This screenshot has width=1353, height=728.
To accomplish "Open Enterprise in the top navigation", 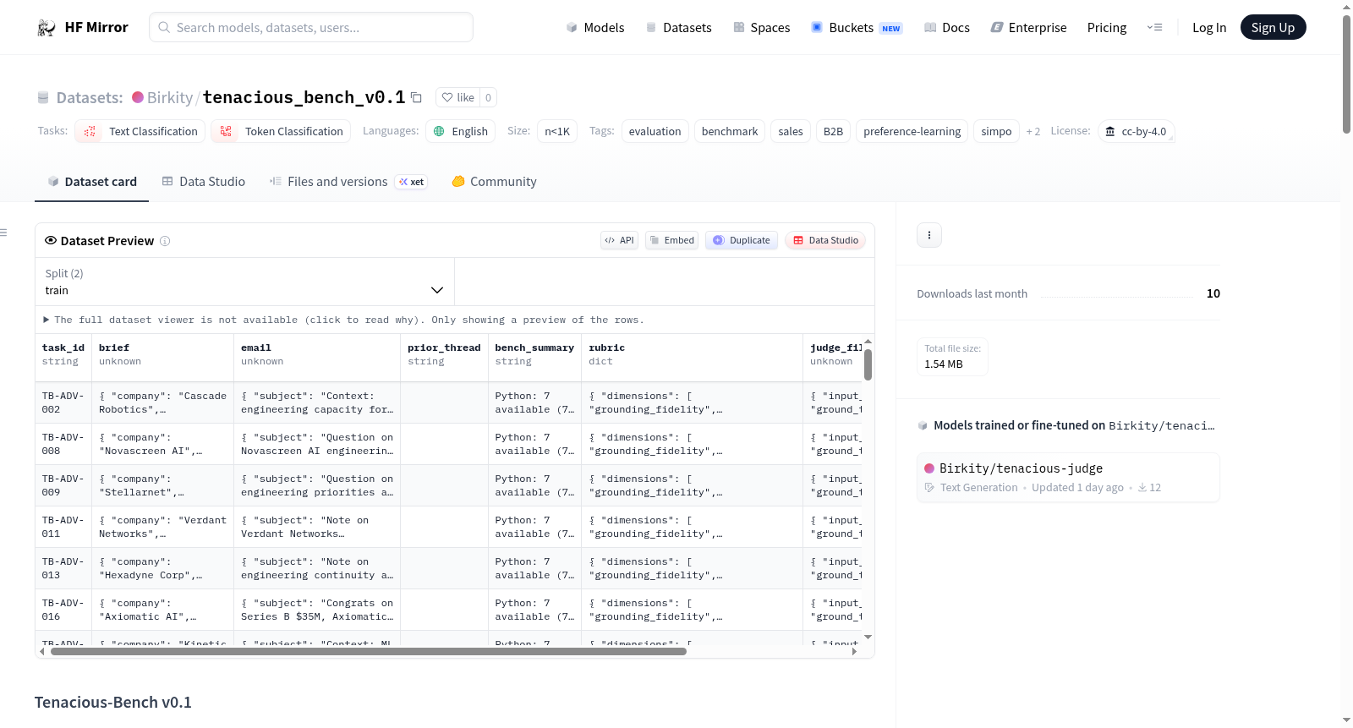I will pos(1028,28).
